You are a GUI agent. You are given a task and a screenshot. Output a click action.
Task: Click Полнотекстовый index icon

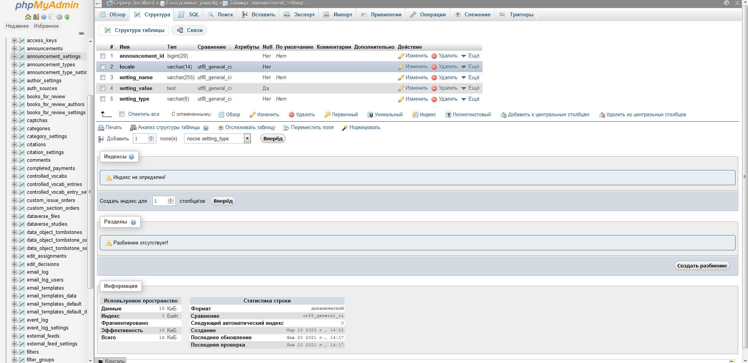click(448, 115)
